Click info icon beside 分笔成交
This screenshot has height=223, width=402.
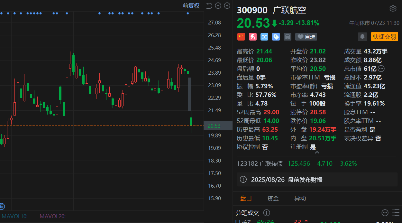click(x=267, y=213)
